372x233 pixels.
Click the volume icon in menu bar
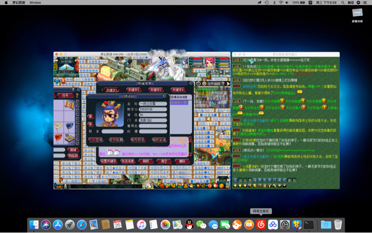coord(287,3)
